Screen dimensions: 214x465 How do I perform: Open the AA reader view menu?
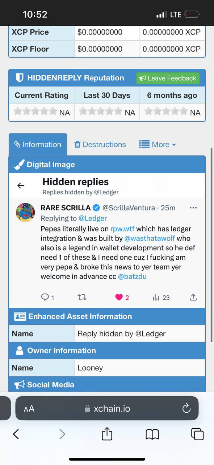point(29,409)
